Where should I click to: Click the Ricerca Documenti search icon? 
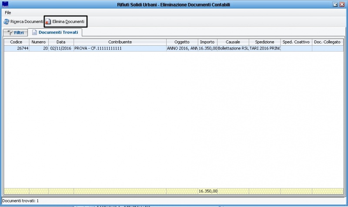click(x=7, y=21)
